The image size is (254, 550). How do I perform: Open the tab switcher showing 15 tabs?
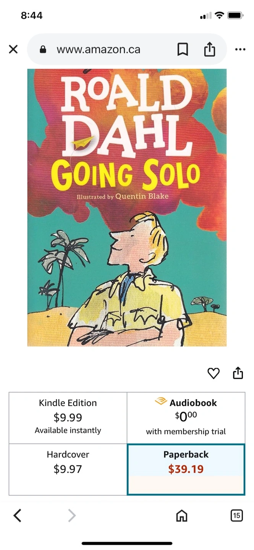(237, 516)
